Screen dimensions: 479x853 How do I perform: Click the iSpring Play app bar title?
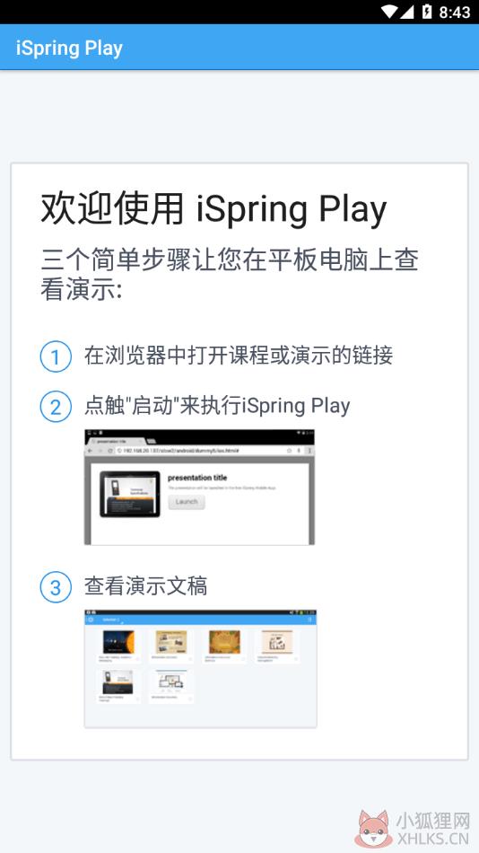[x=69, y=48]
